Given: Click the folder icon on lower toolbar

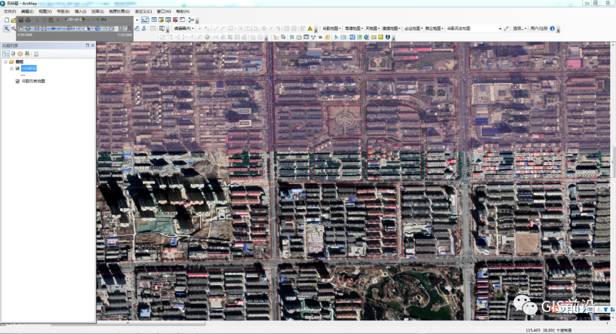Looking at the screenshot, I should pyautogui.click(x=374, y=37).
